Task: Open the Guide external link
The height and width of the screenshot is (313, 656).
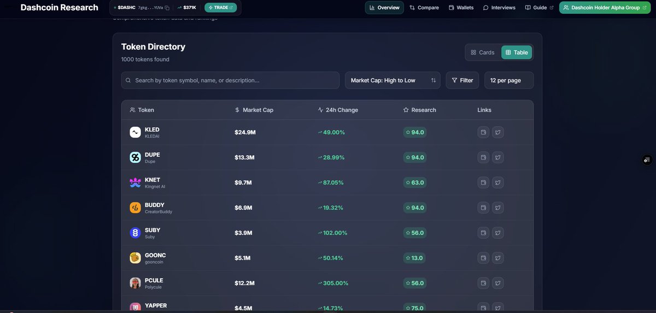Action: tap(540, 8)
